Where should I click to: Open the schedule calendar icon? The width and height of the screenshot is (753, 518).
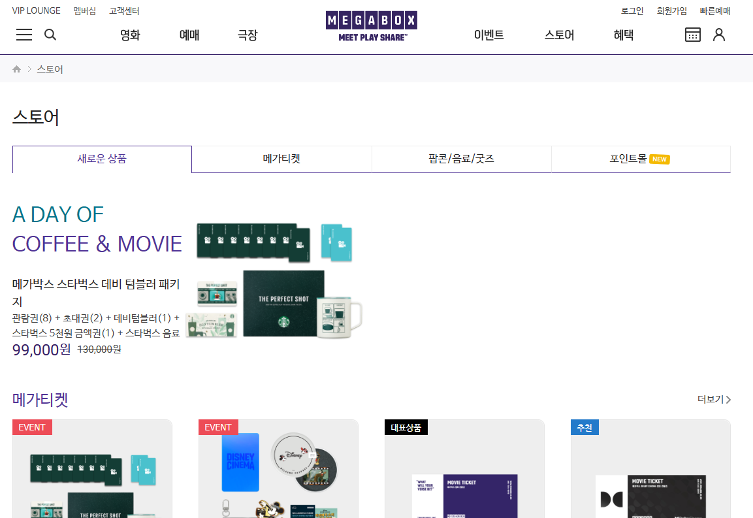692,35
